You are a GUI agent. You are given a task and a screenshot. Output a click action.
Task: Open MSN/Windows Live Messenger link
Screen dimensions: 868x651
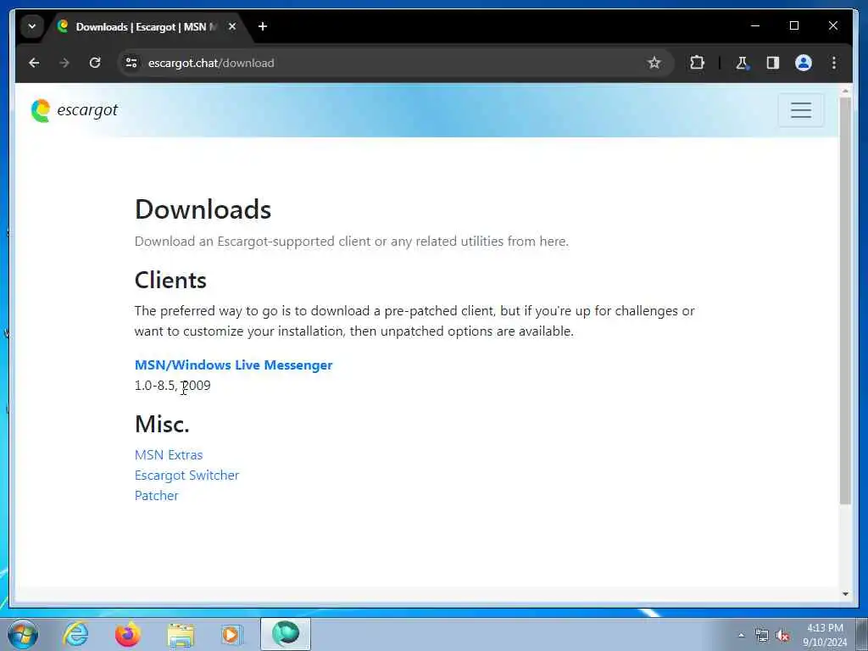[x=234, y=365]
